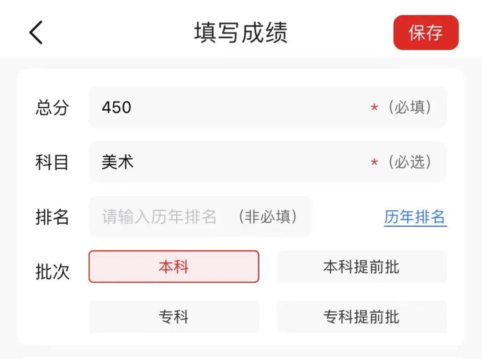Click the 填写成绩 page title
This screenshot has height=359, width=482.
[241, 32]
